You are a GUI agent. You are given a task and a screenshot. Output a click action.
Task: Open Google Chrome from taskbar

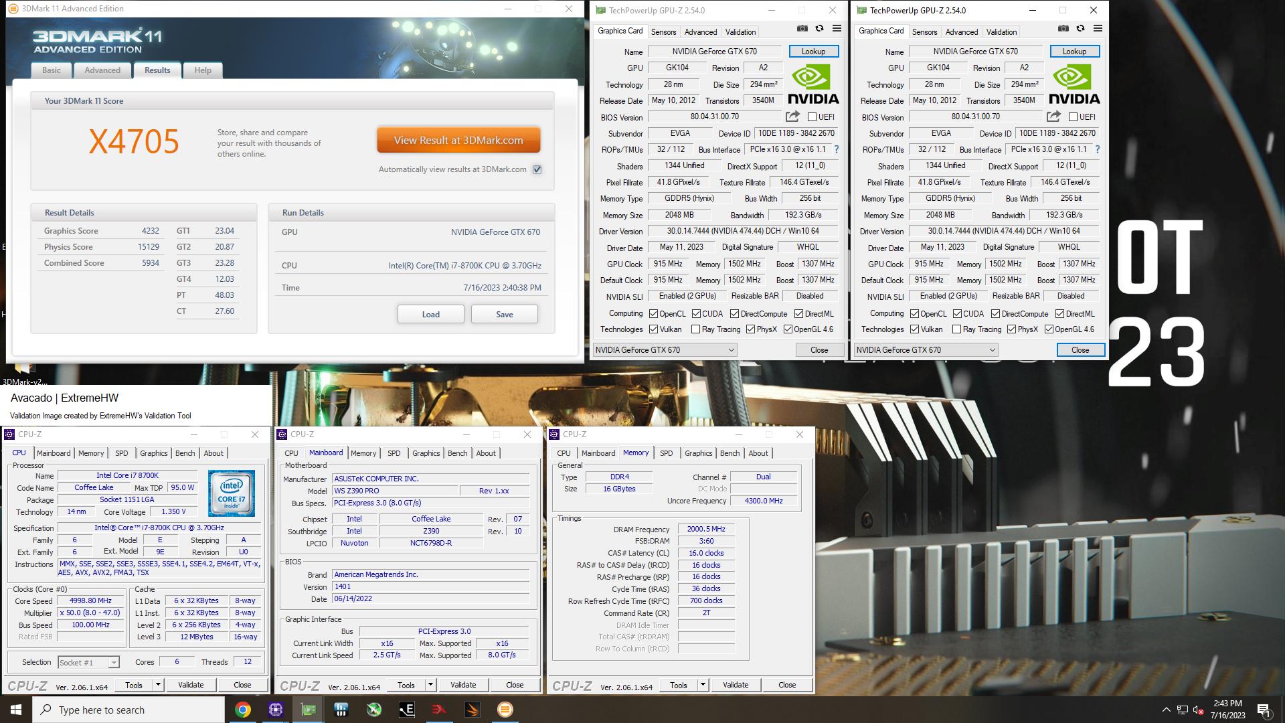tap(243, 710)
